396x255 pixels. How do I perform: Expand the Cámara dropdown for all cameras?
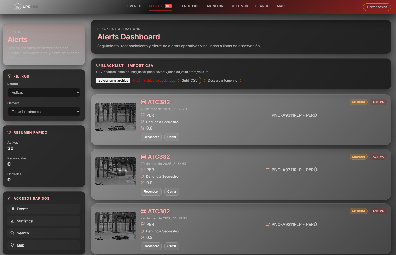[44, 112]
